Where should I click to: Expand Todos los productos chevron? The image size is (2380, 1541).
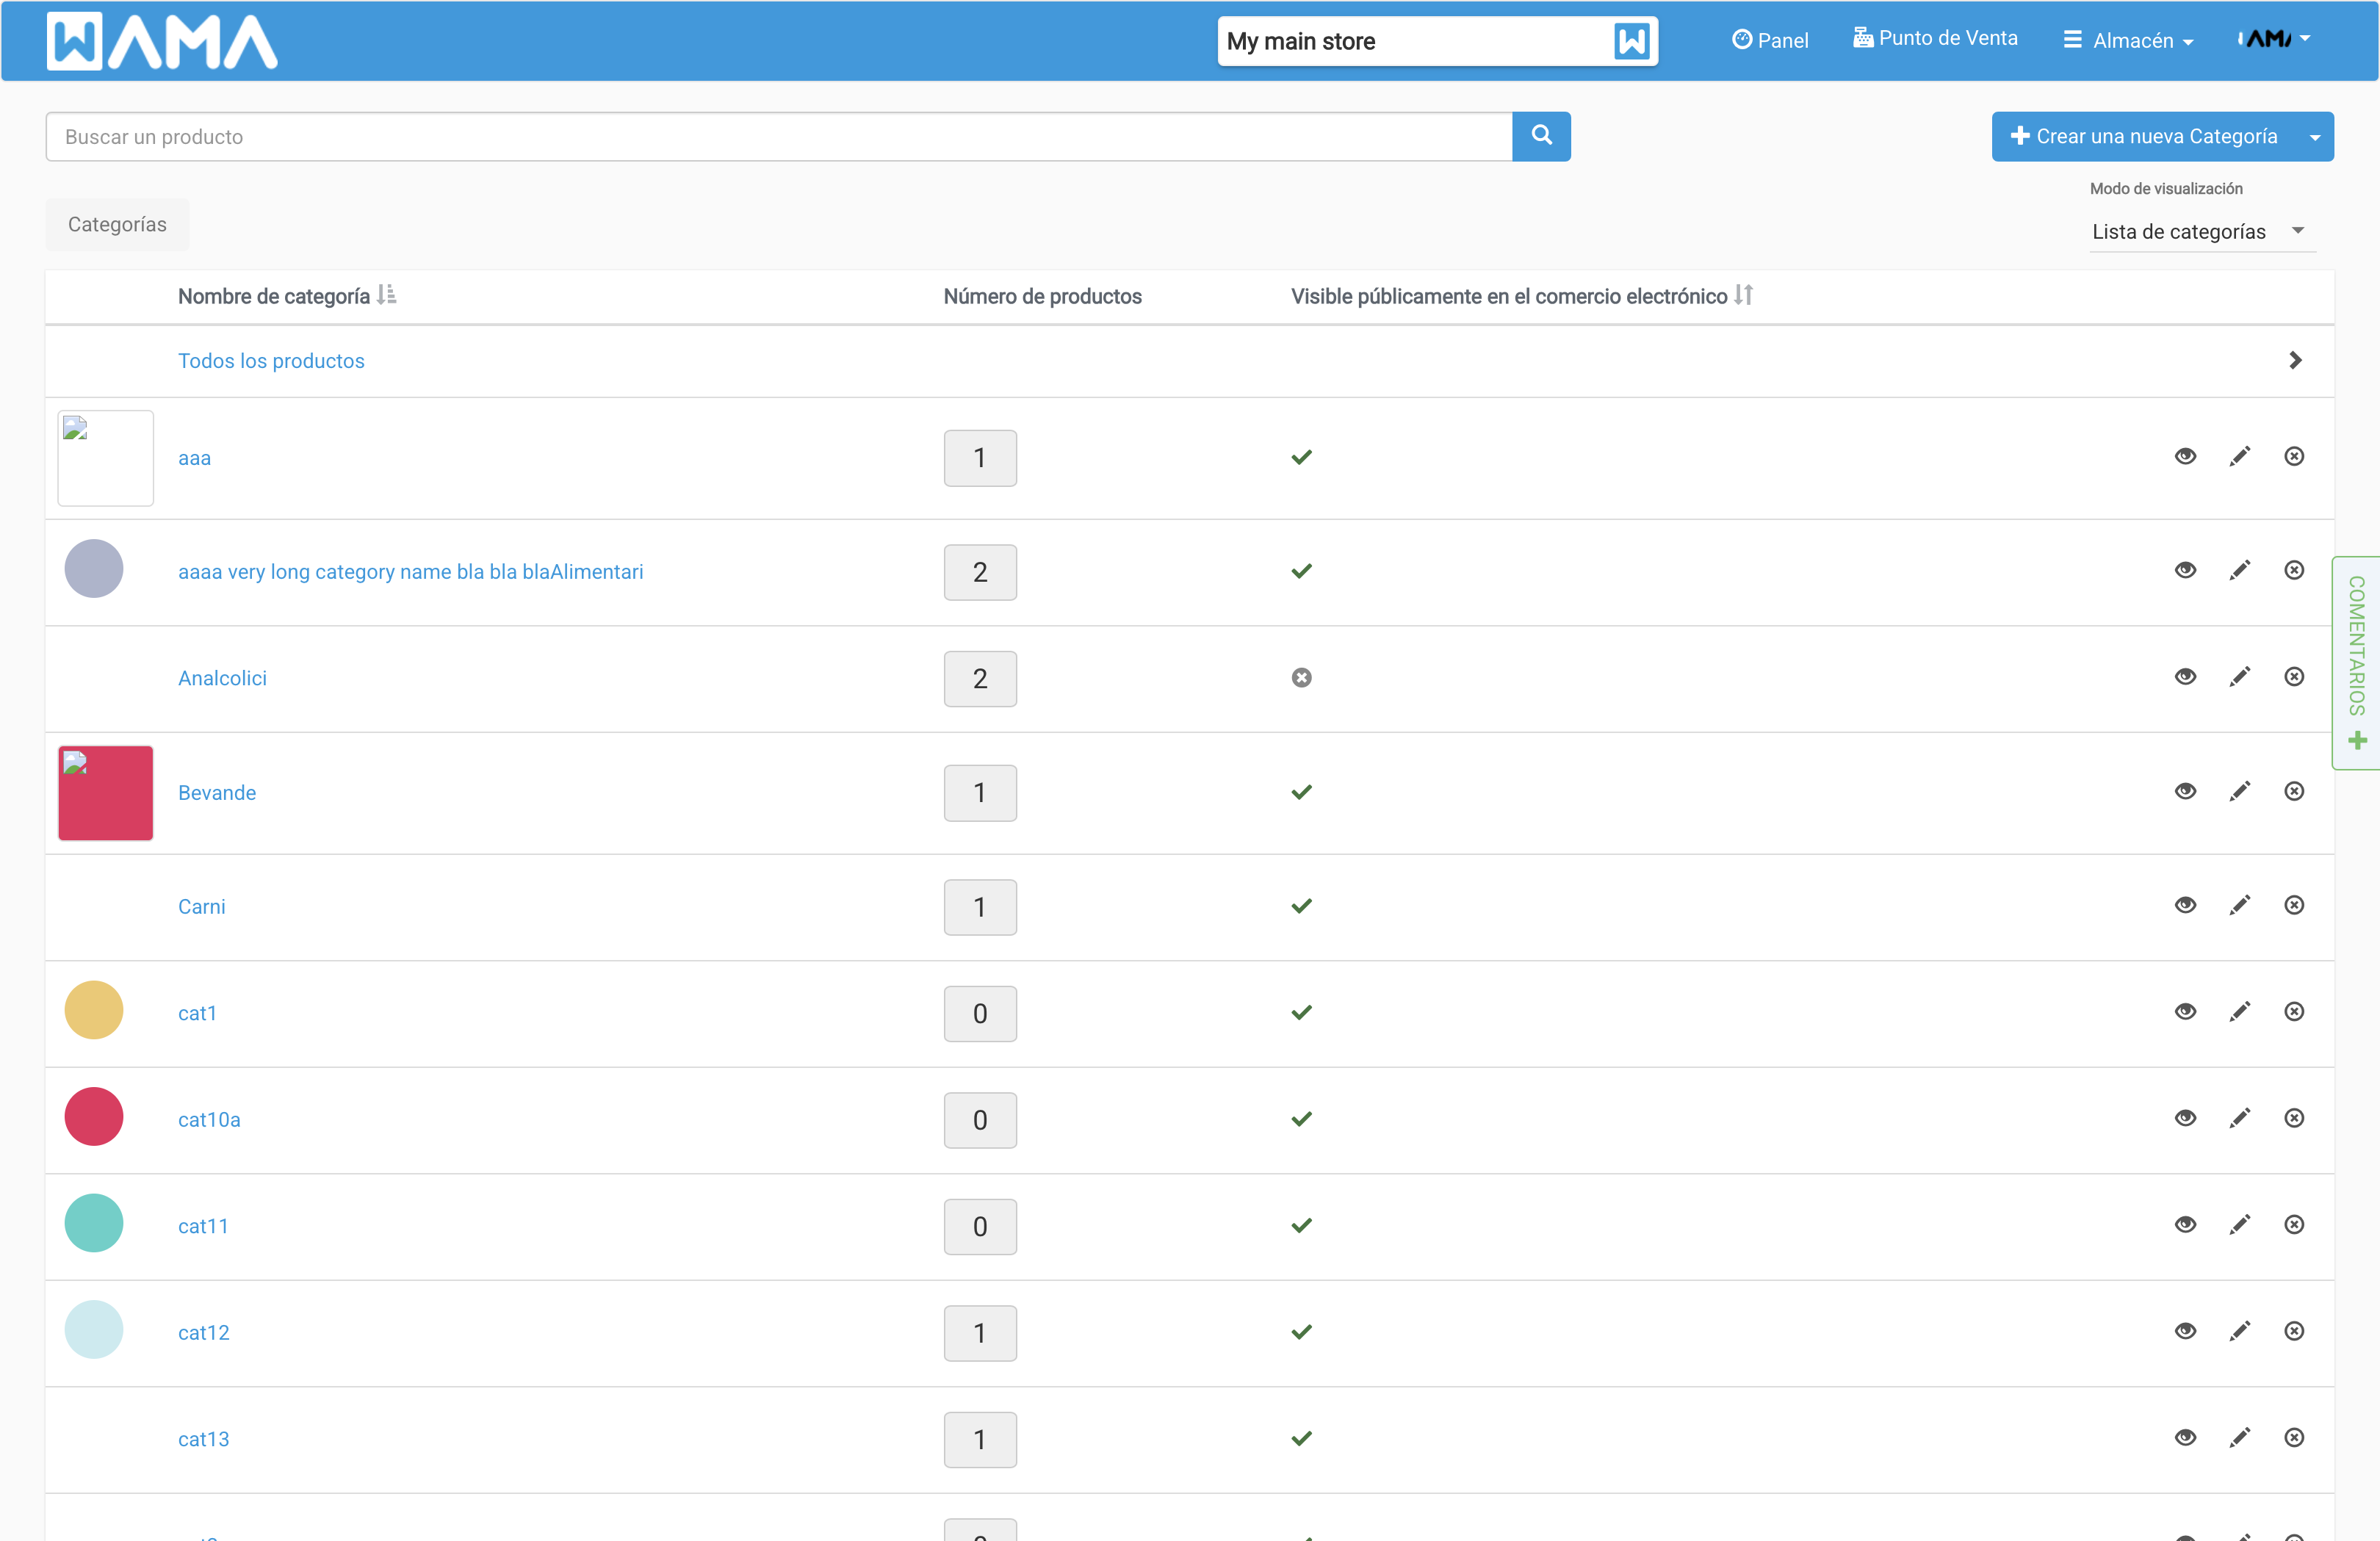tap(2295, 360)
